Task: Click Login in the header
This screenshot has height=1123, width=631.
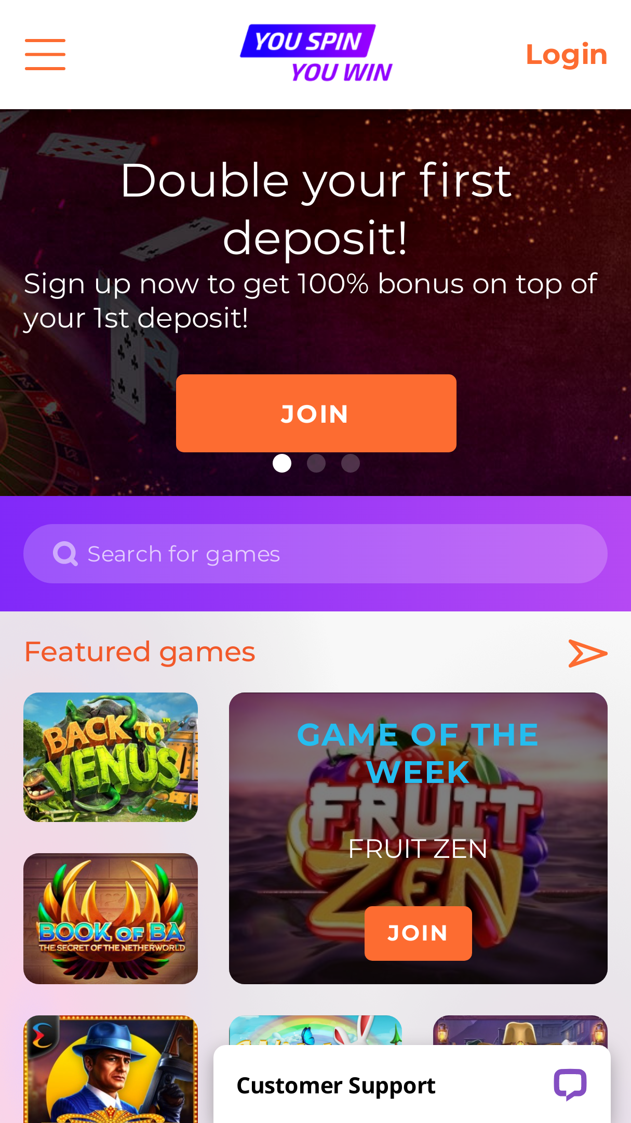Action: pyautogui.click(x=567, y=55)
